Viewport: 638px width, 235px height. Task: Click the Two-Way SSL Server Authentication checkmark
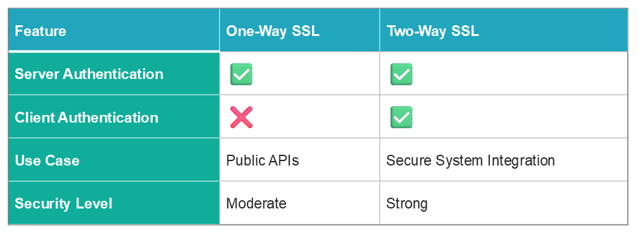(x=401, y=75)
